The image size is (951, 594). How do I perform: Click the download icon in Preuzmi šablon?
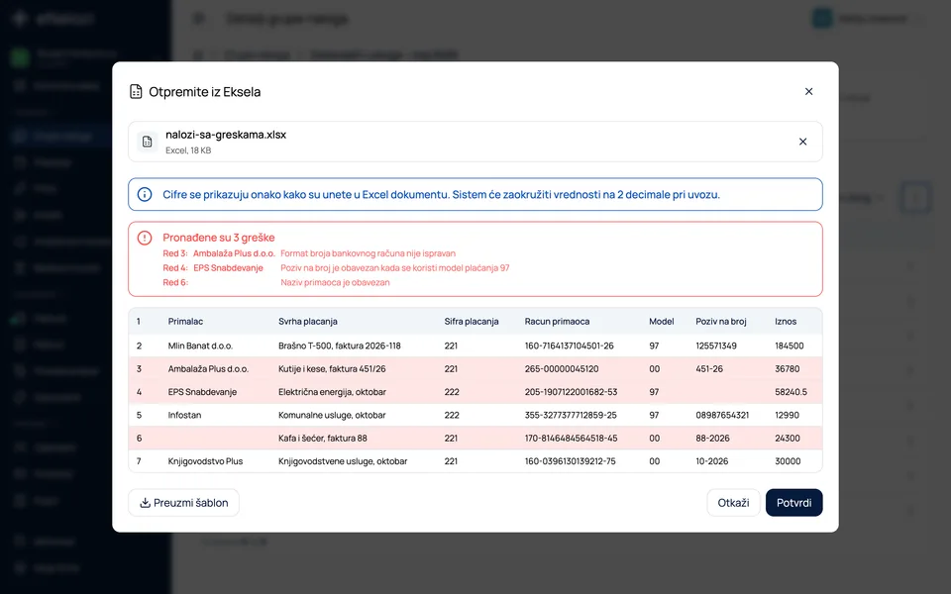(145, 503)
